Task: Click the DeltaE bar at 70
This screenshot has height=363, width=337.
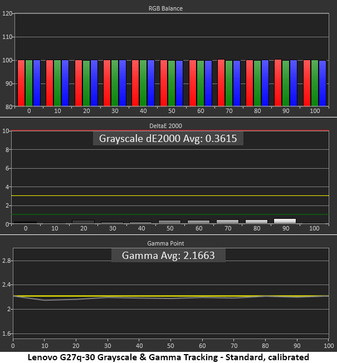Action: coord(227,222)
